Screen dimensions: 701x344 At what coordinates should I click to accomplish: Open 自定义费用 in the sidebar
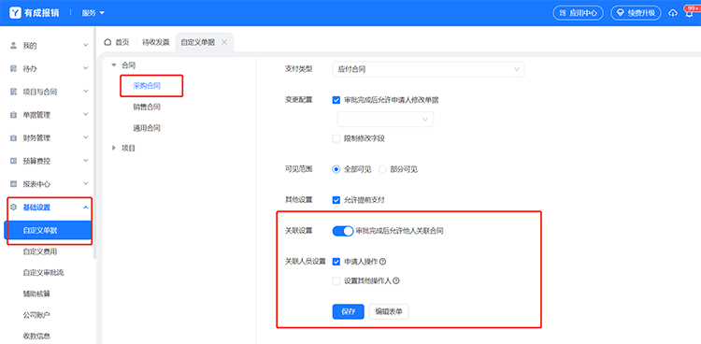pyautogui.click(x=40, y=251)
